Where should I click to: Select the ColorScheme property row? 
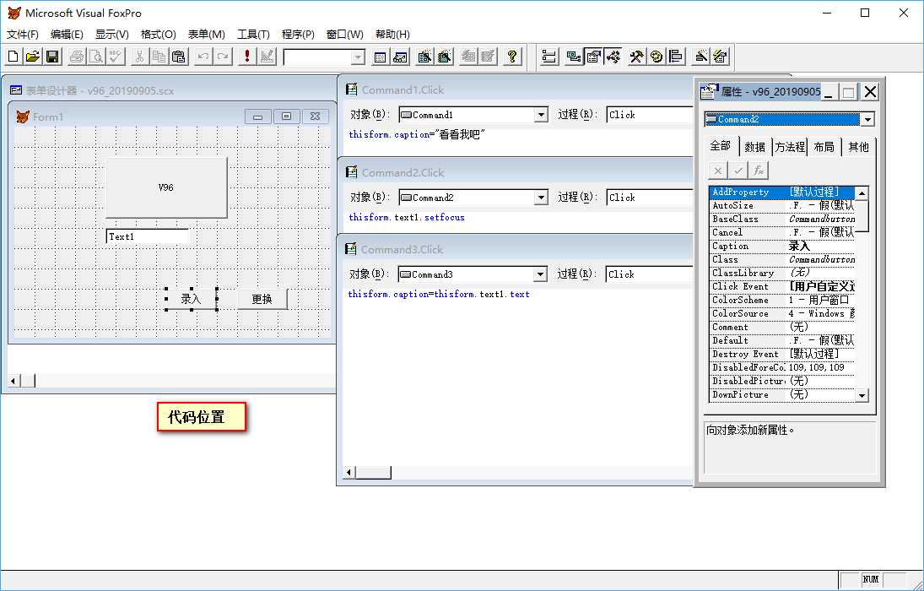[782, 301]
